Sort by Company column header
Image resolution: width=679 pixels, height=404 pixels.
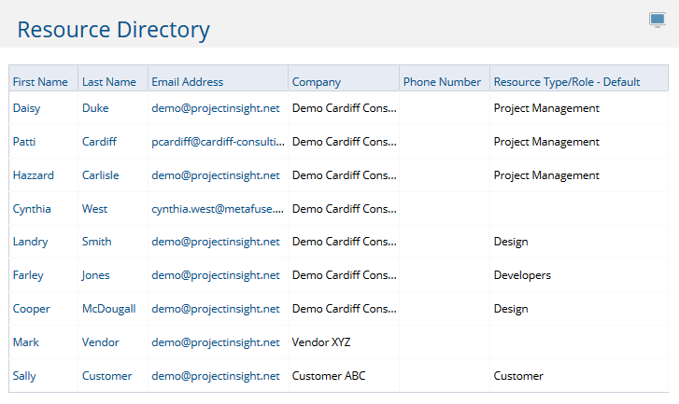[316, 82]
